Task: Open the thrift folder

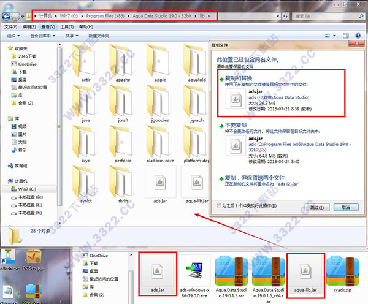Action: pyautogui.click(x=123, y=184)
